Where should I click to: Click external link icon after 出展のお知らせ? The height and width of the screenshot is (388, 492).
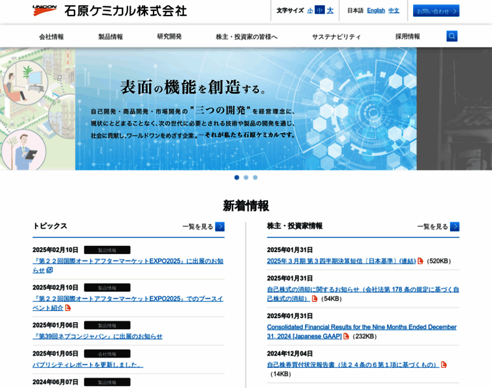click(49, 270)
